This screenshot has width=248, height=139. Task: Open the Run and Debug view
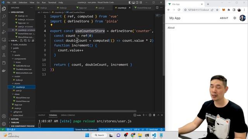(4, 32)
